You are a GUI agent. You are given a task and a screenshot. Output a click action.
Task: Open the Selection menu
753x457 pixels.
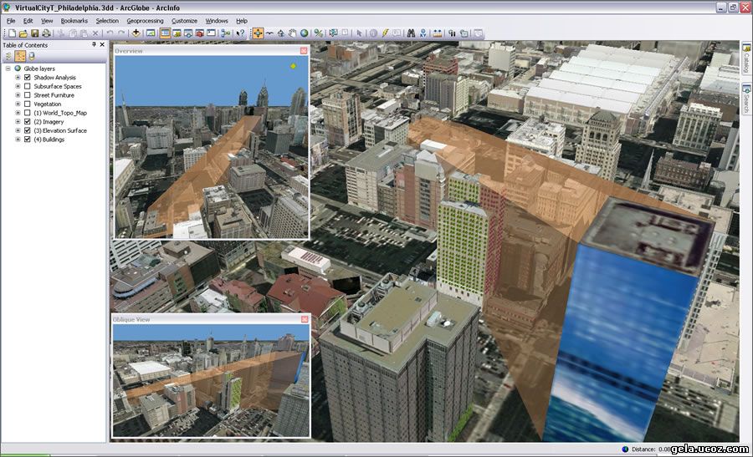click(107, 21)
